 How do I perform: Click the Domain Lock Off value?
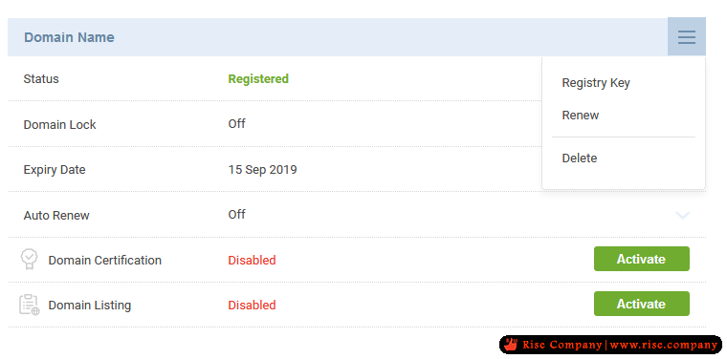click(236, 124)
